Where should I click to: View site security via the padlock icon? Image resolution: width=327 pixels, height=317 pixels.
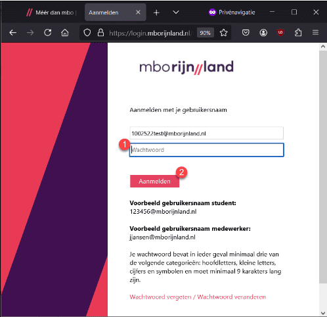(x=100, y=33)
